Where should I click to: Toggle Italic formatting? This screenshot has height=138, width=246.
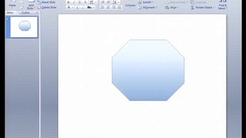(74, 2)
